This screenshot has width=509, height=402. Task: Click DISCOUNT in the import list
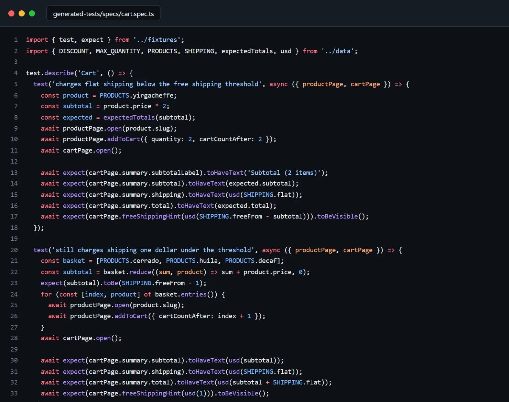coord(74,51)
